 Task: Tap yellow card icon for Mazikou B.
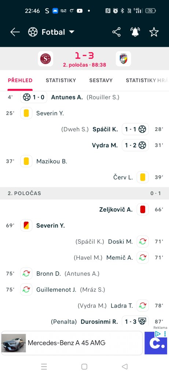tap(26, 161)
